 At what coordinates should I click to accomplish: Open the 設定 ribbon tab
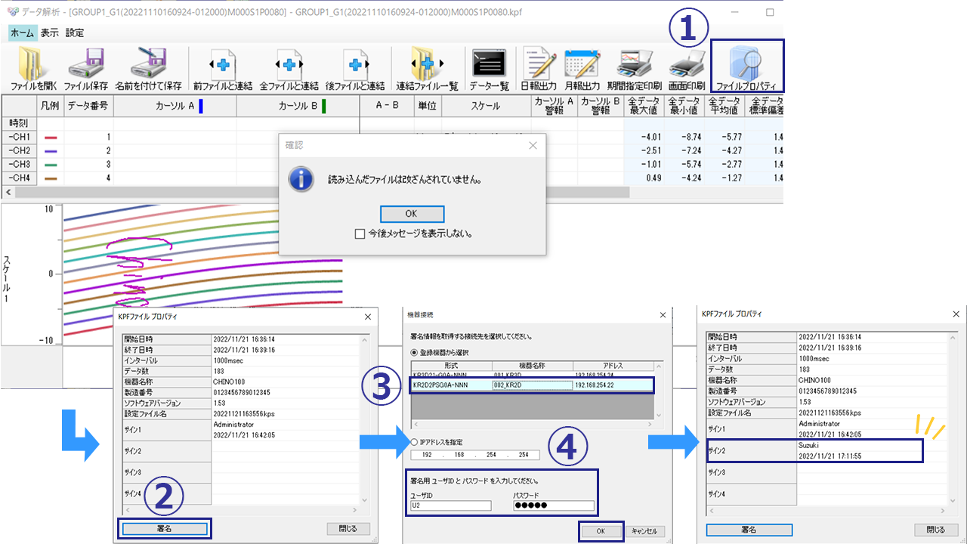click(75, 32)
